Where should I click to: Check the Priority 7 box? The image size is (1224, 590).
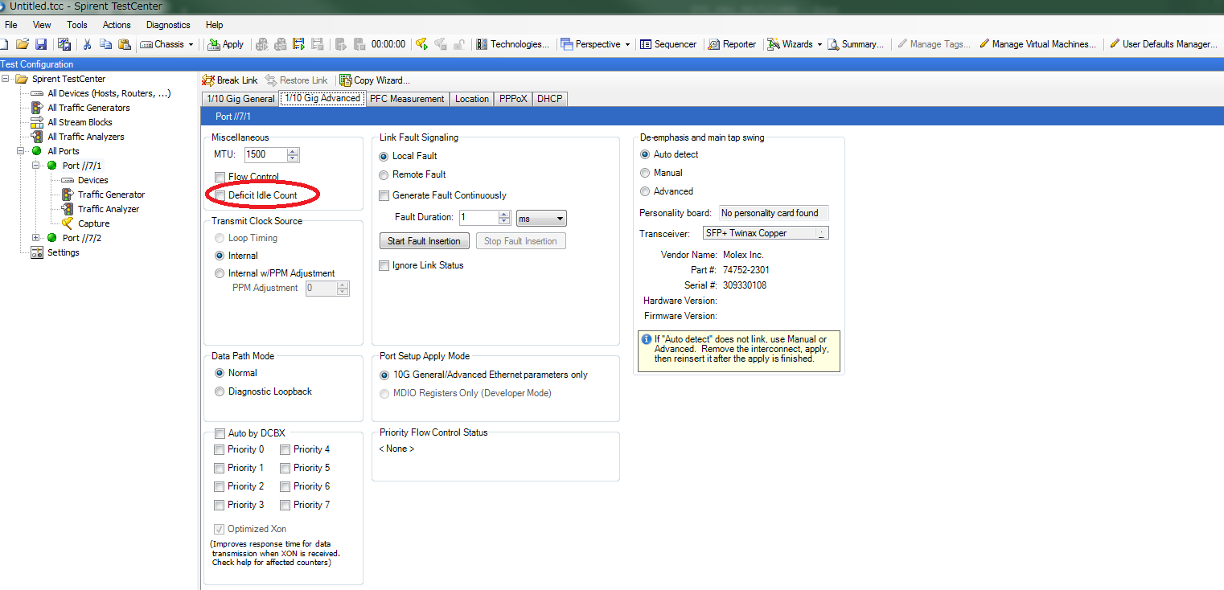tap(285, 505)
